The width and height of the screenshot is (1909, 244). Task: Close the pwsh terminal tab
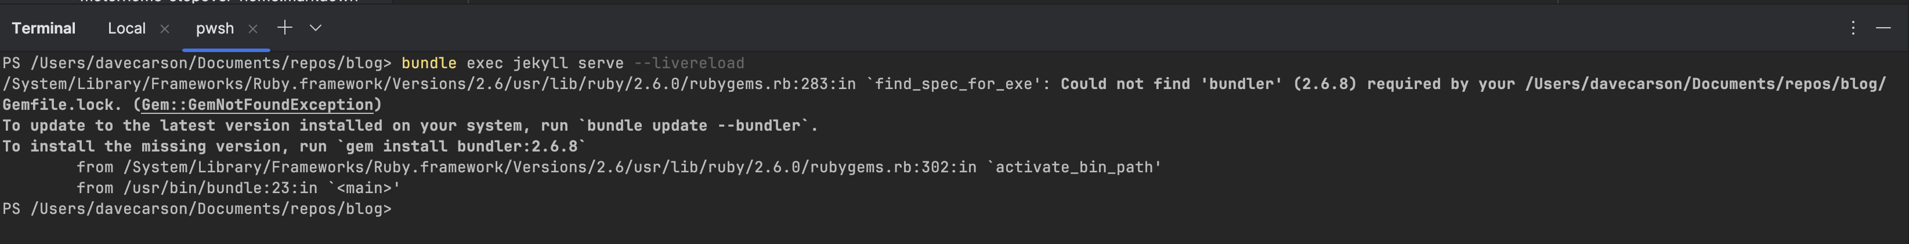[x=253, y=29]
